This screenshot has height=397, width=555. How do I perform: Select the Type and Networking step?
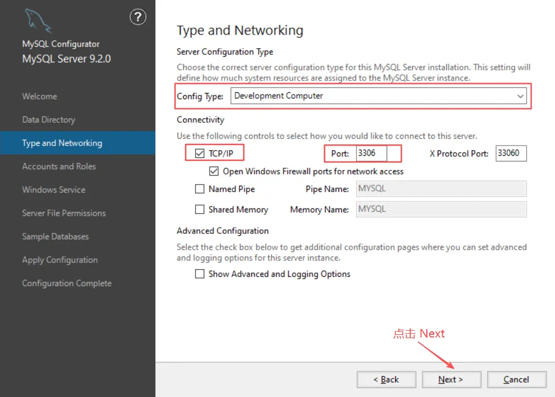[78, 143]
